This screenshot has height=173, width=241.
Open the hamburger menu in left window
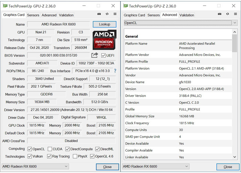(x=115, y=14)
